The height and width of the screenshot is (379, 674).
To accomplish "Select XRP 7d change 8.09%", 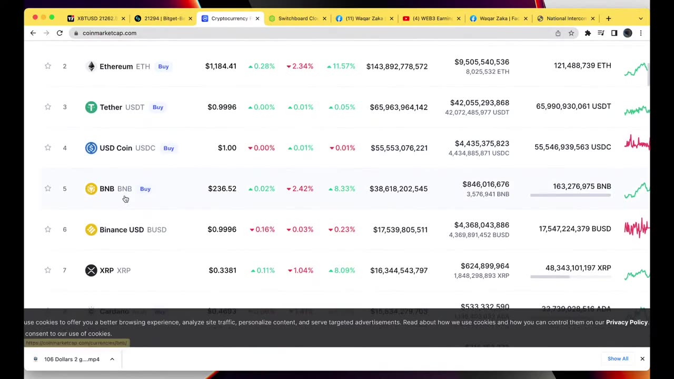I will (x=342, y=270).
